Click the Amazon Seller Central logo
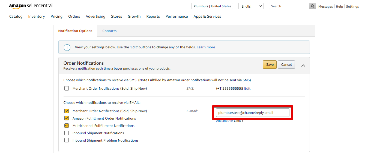This screenshot has width=368, height=153. point(31,6)
